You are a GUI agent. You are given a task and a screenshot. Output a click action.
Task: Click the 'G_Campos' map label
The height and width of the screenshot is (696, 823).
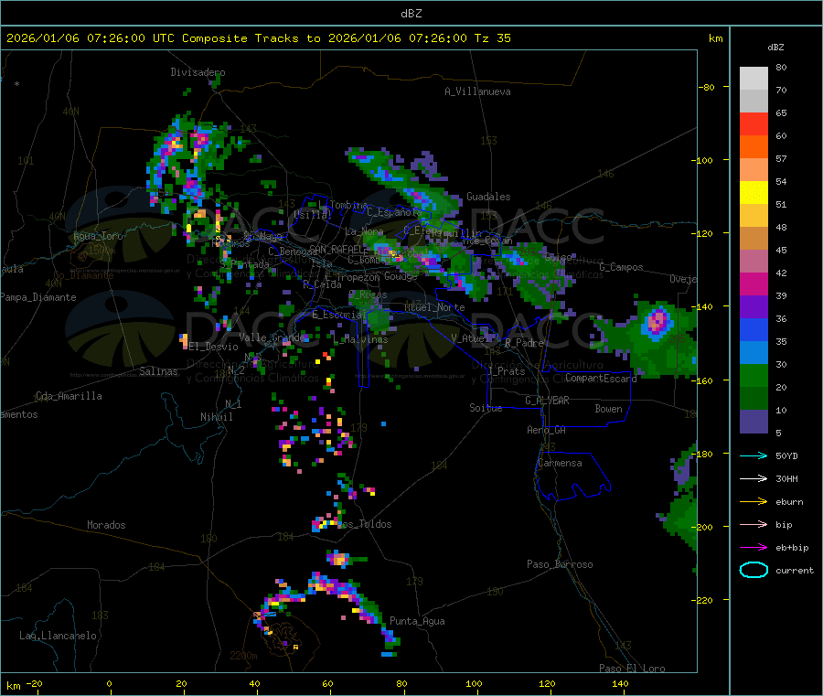click(621, 267)
